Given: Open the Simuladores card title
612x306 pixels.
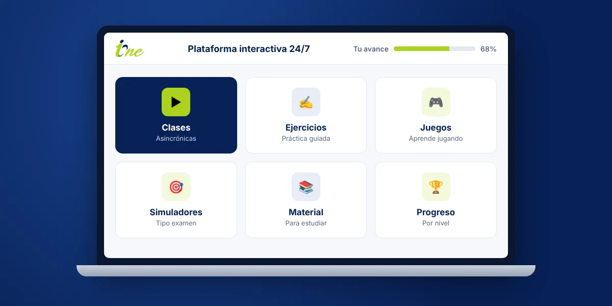Looking at the screenshot, I should point(176,212).
